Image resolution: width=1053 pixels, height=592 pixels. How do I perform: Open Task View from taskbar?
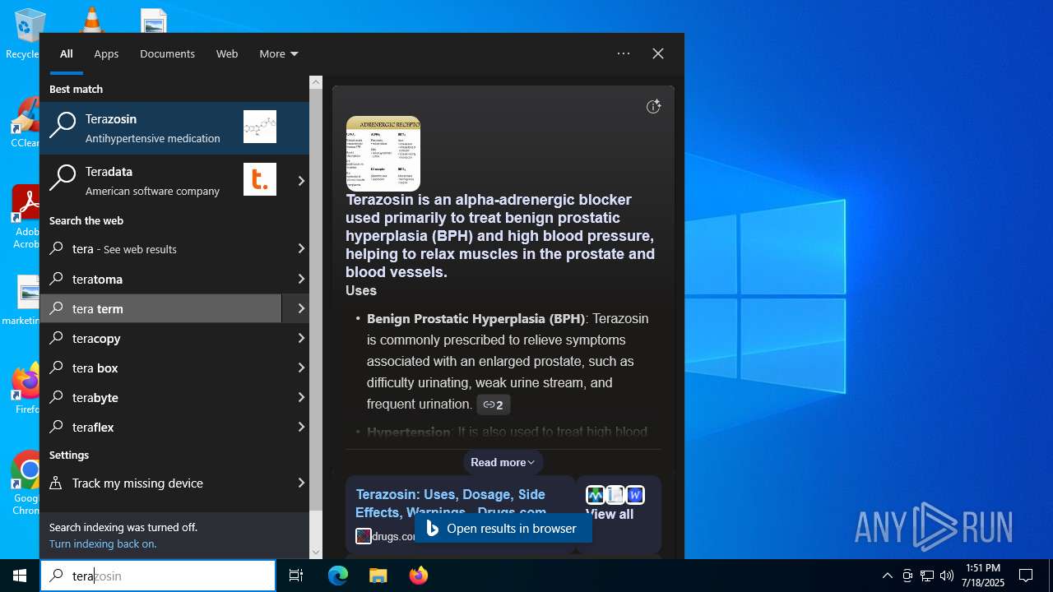[x=296, y=576]
